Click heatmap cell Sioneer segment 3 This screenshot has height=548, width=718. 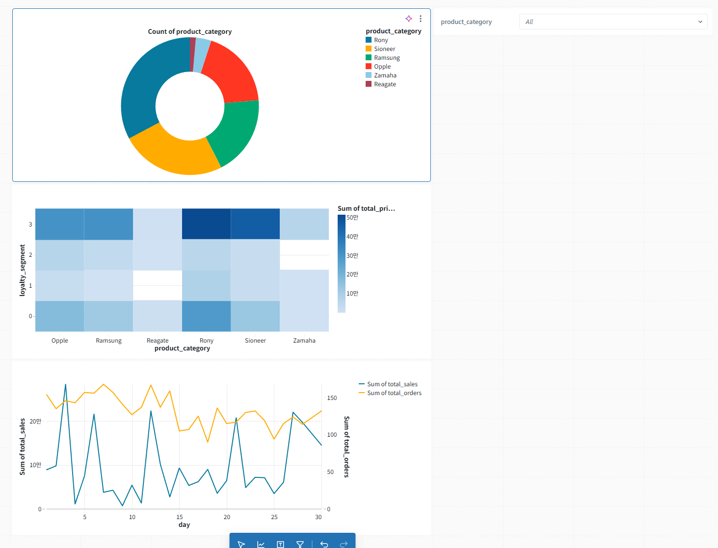pos(255,224)
